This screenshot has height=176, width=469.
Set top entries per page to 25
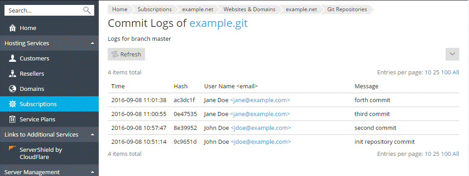click(436, 72)
